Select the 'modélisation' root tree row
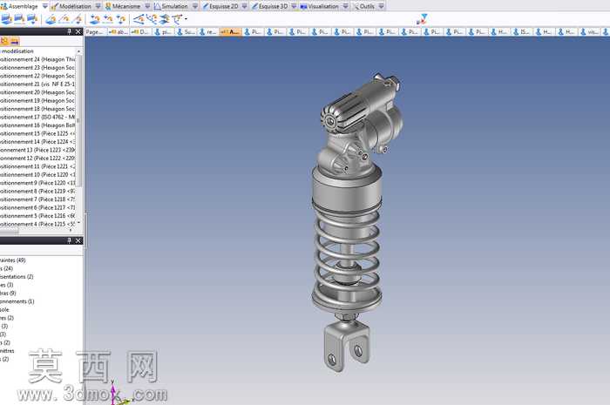Viewport: 610px width, 405px height. click(17, 51)
